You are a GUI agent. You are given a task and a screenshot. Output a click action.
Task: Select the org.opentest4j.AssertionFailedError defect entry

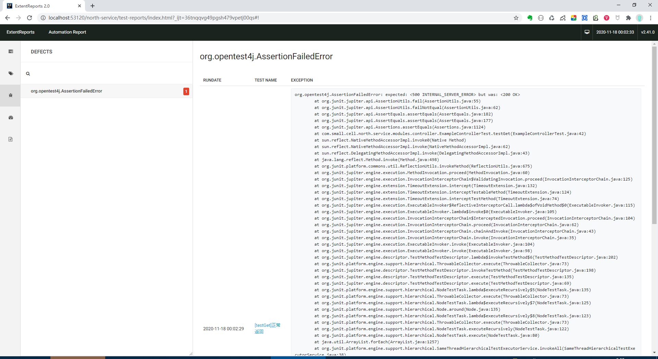click(x=66, y=91)
